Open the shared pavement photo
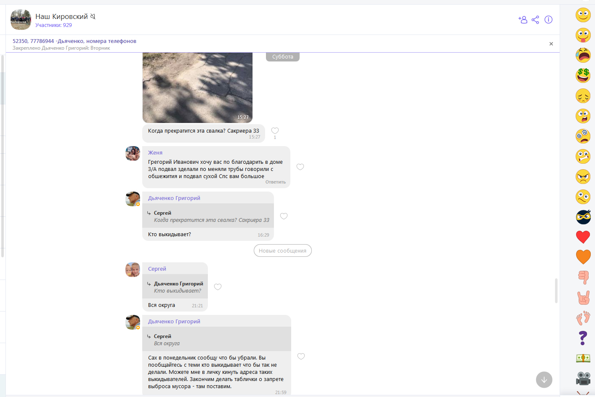This screenshot has width=595, height=397. click(x=197, y=88)
